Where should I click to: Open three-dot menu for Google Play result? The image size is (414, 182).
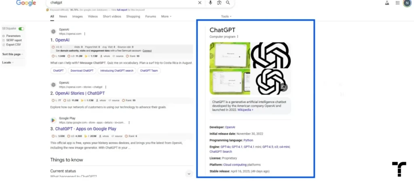click(x=129, y=123)
